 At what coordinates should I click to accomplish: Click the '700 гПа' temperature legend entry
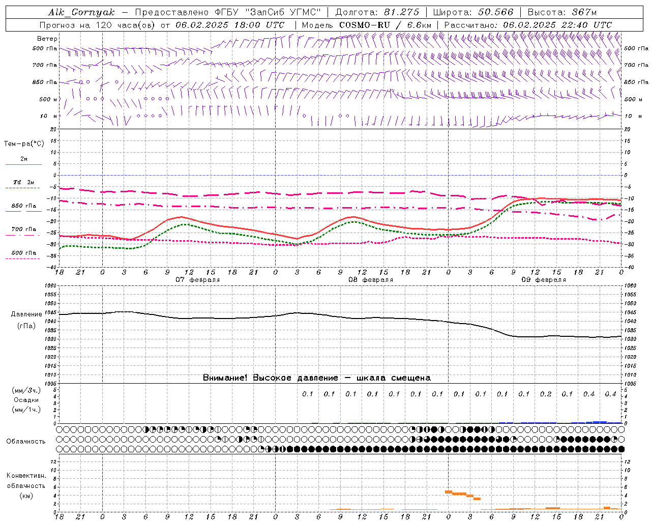(x=23, y=229)
